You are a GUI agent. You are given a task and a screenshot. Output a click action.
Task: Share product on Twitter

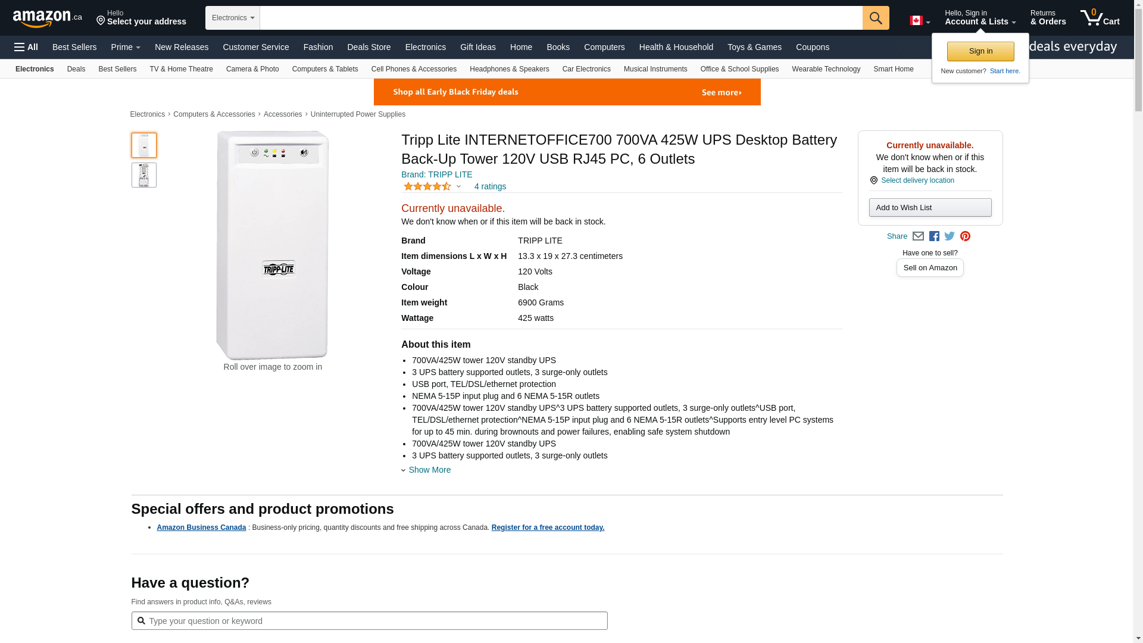[950, 236]
